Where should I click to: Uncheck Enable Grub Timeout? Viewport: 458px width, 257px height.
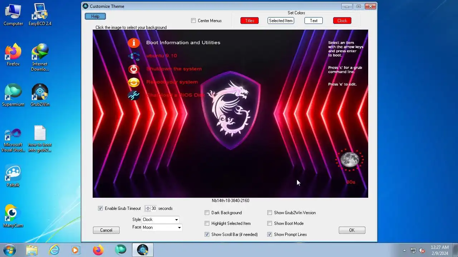tap(101, 208)
